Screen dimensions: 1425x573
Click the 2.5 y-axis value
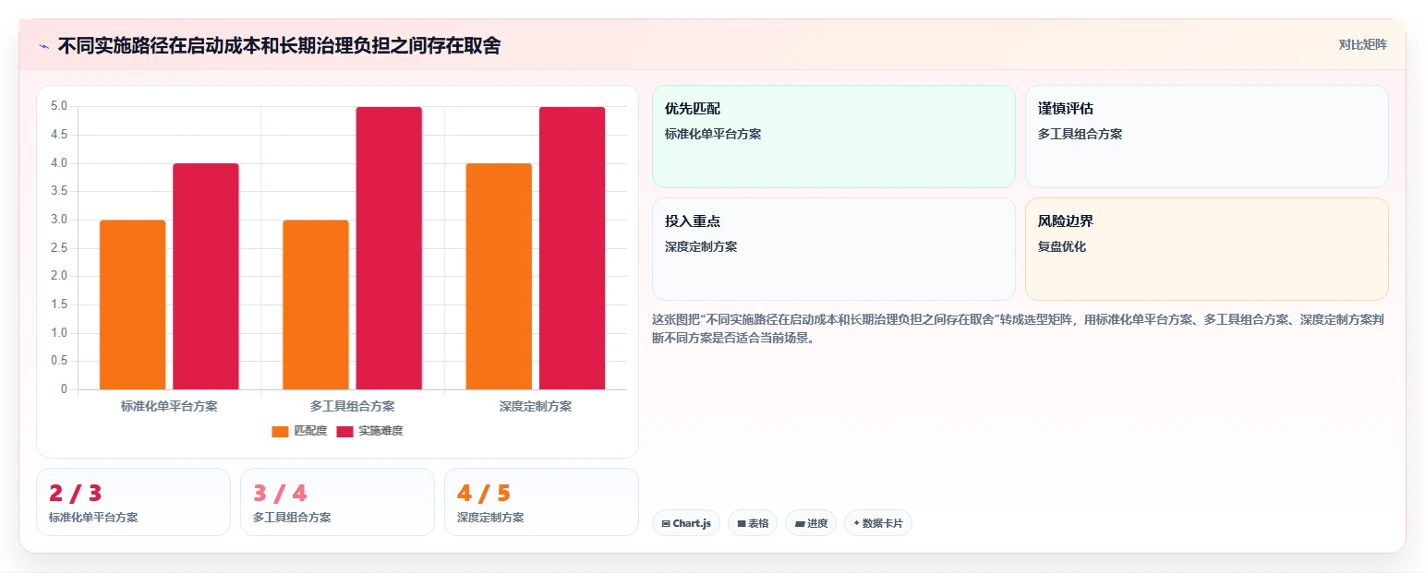(59, 248)
